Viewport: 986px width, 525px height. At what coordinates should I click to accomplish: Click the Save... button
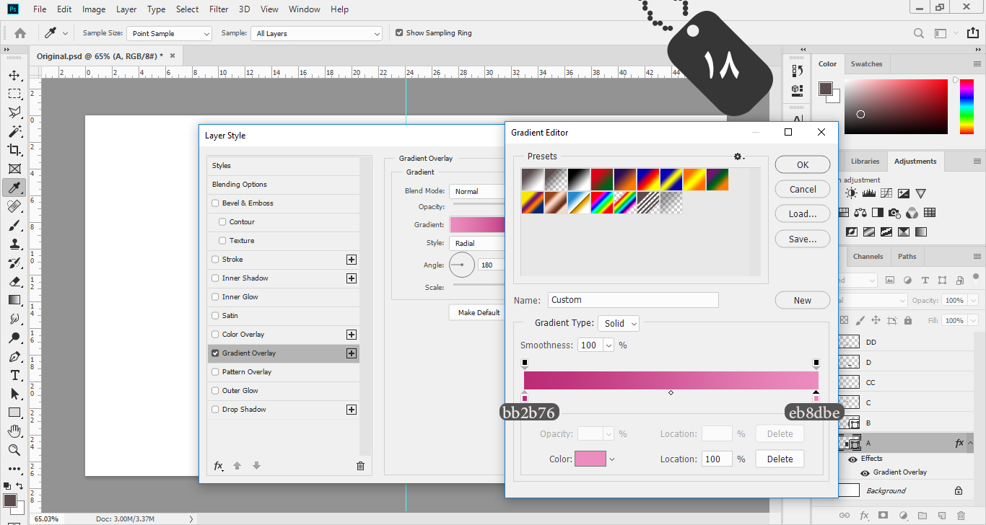803,239
